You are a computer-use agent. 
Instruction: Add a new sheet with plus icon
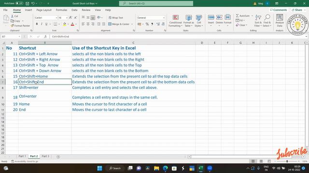58,157
